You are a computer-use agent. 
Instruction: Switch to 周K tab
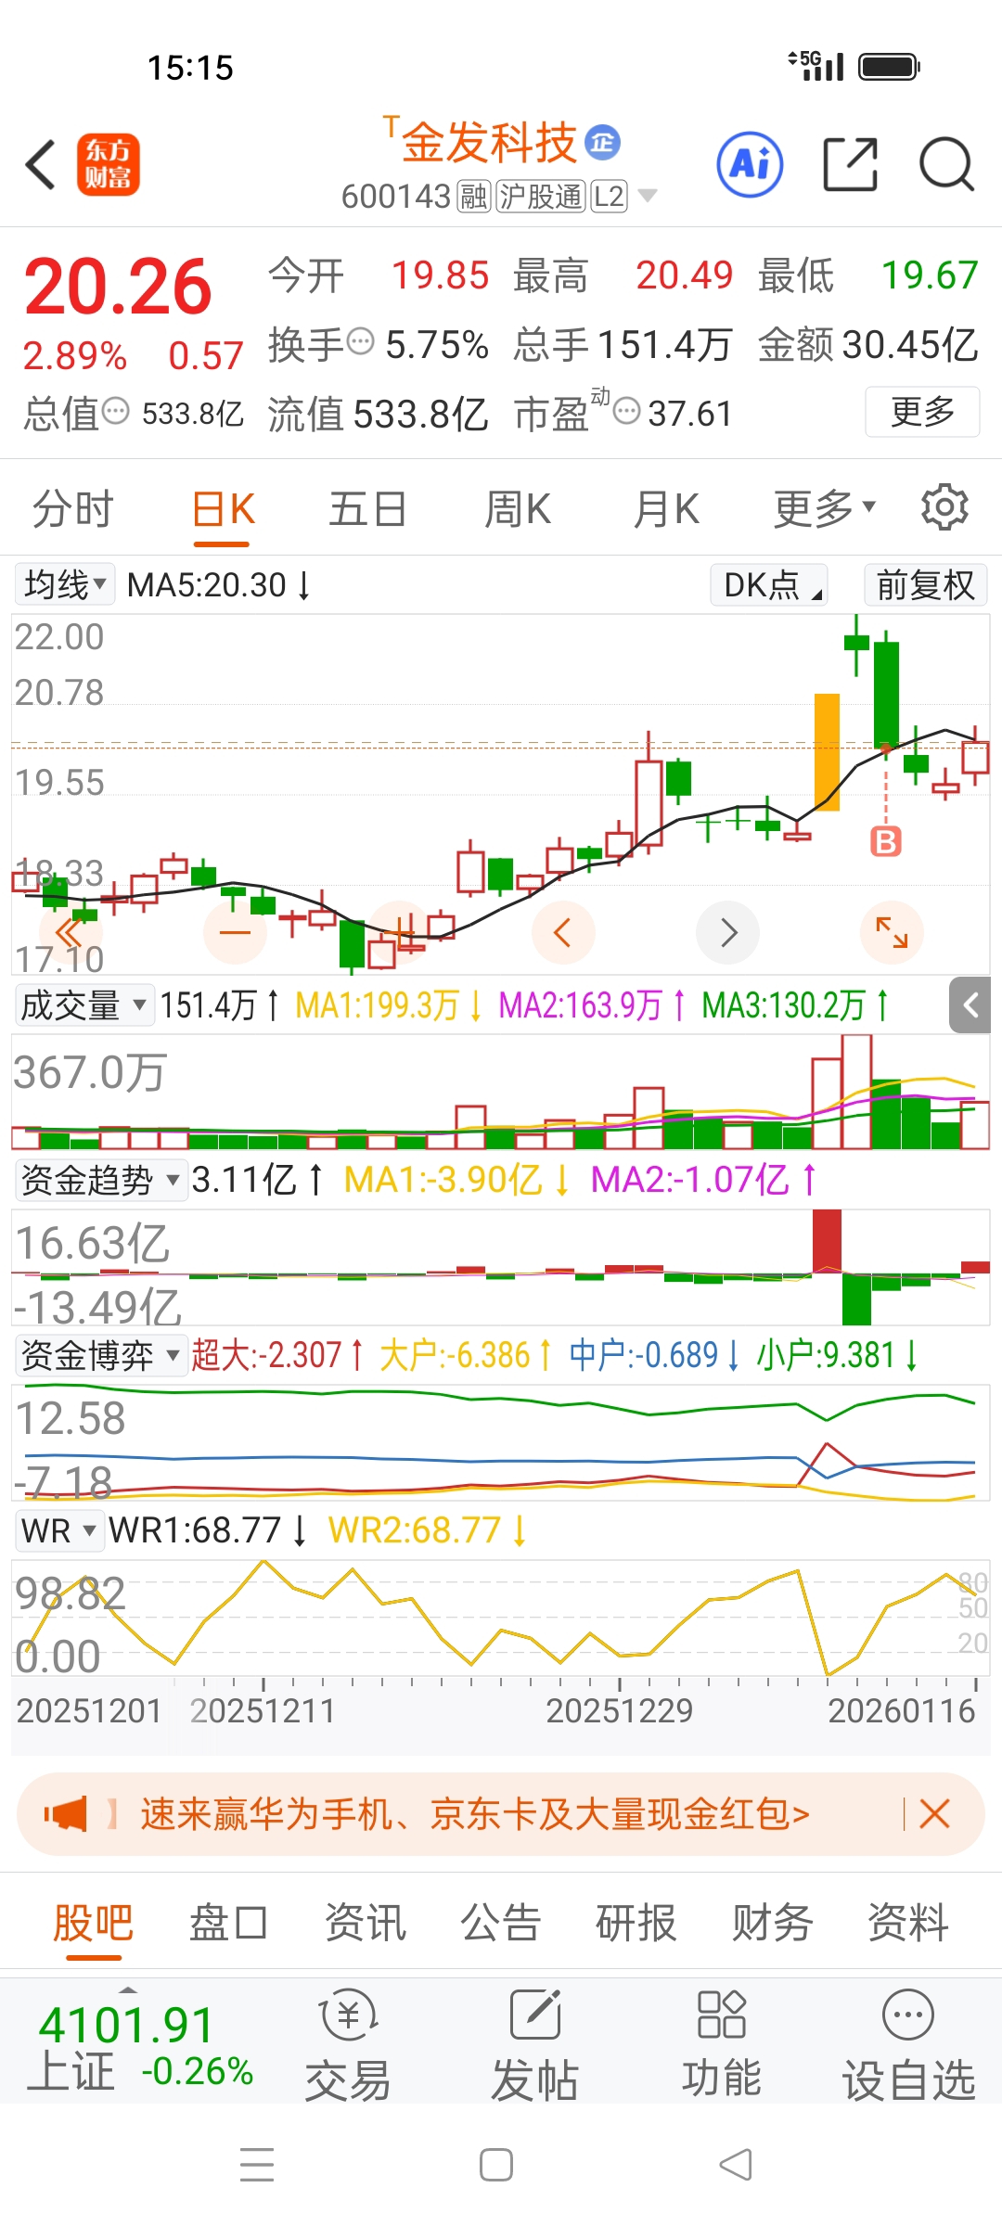(518, 508)
